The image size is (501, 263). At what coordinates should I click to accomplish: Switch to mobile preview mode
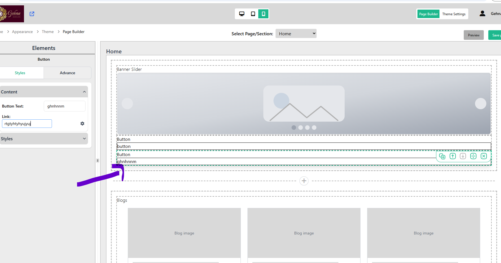tap(263, 14)
